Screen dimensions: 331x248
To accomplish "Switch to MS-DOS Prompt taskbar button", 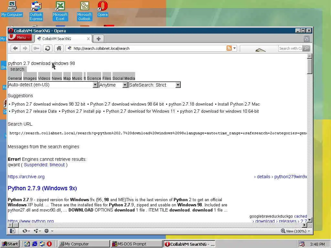I will [136, 244].
